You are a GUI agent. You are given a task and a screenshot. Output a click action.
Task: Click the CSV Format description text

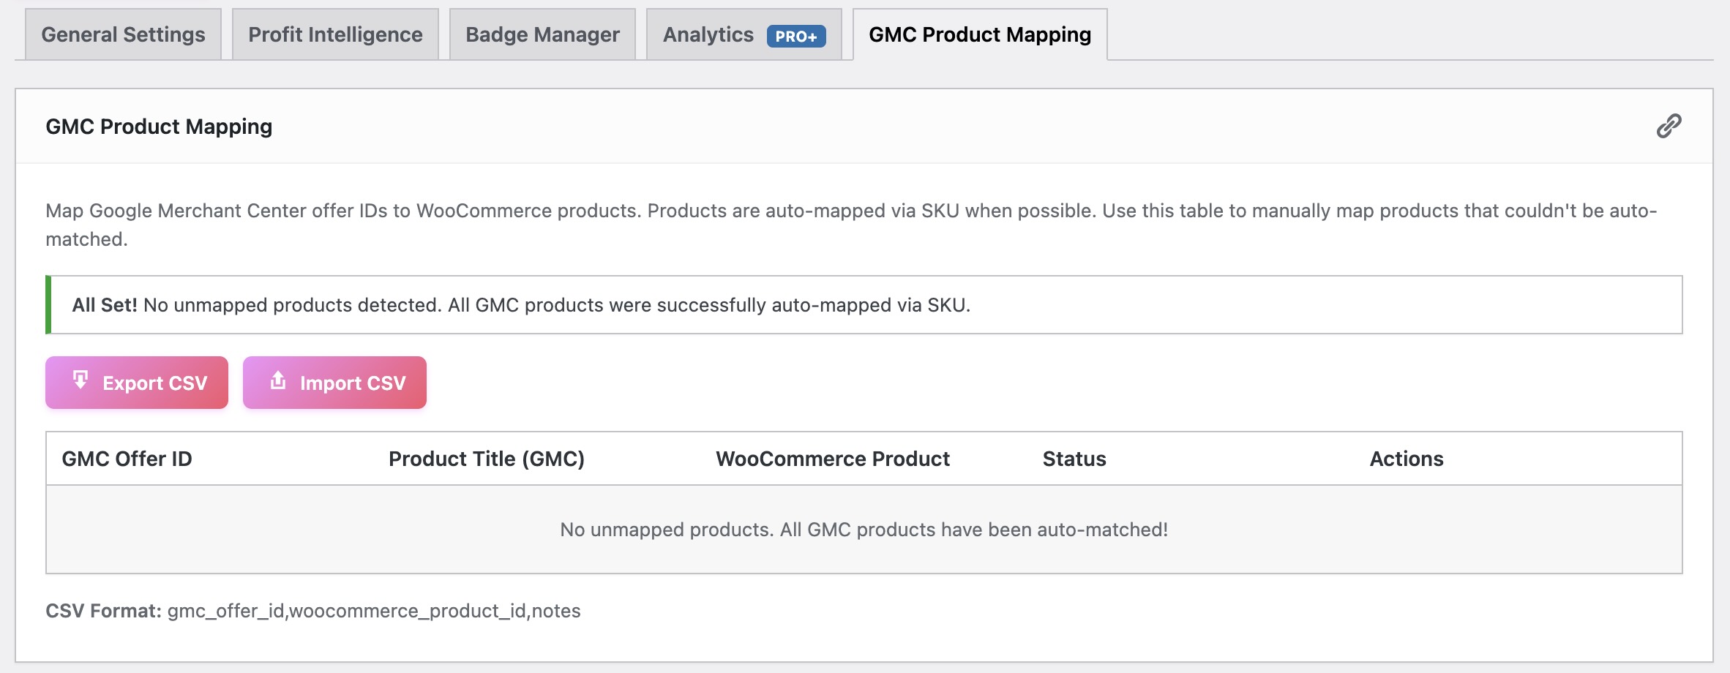tap(314, 611)
